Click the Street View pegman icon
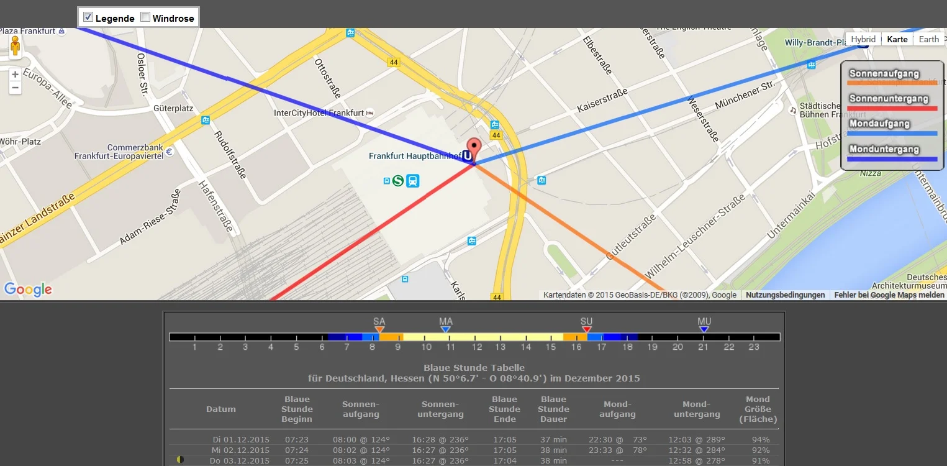Viewport: 947px width, 466px height. [16, 47]
